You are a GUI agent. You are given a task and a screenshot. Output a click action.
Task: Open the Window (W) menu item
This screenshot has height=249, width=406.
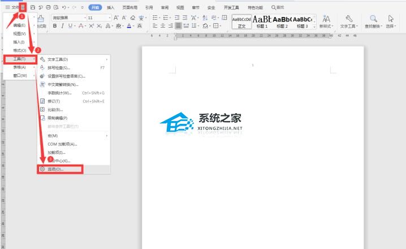(x=20, y=76)
